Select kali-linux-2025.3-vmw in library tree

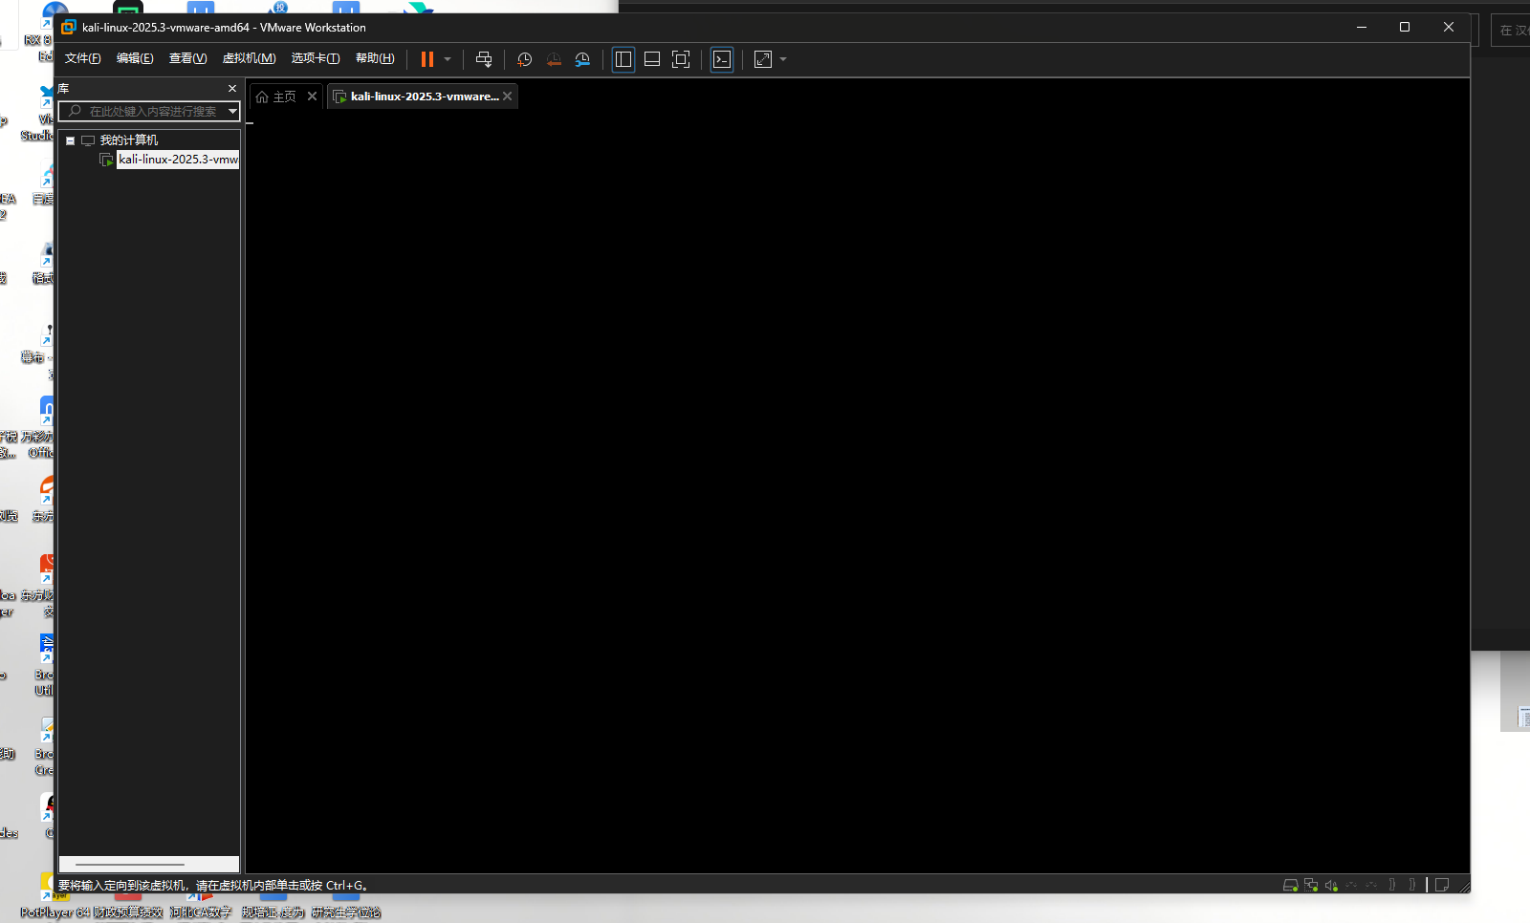tap(178, 160)
